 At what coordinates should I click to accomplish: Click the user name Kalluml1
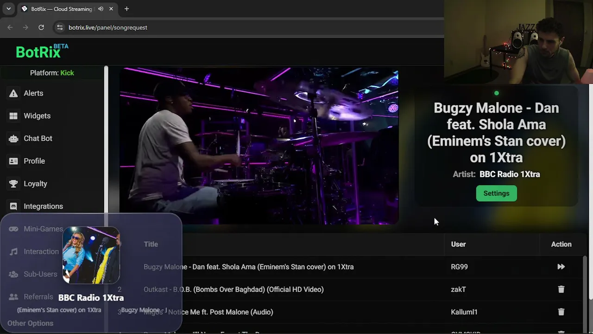tap(464, 312)
